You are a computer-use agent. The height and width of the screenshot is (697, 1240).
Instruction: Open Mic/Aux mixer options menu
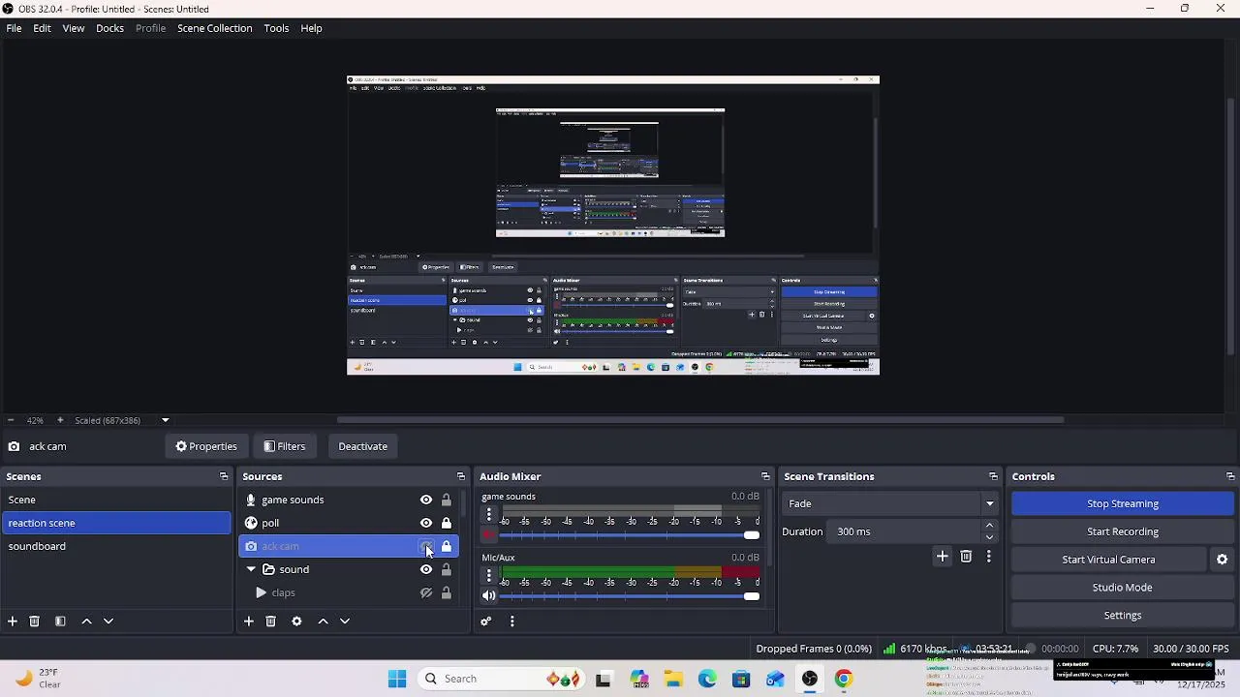point(489,576)
